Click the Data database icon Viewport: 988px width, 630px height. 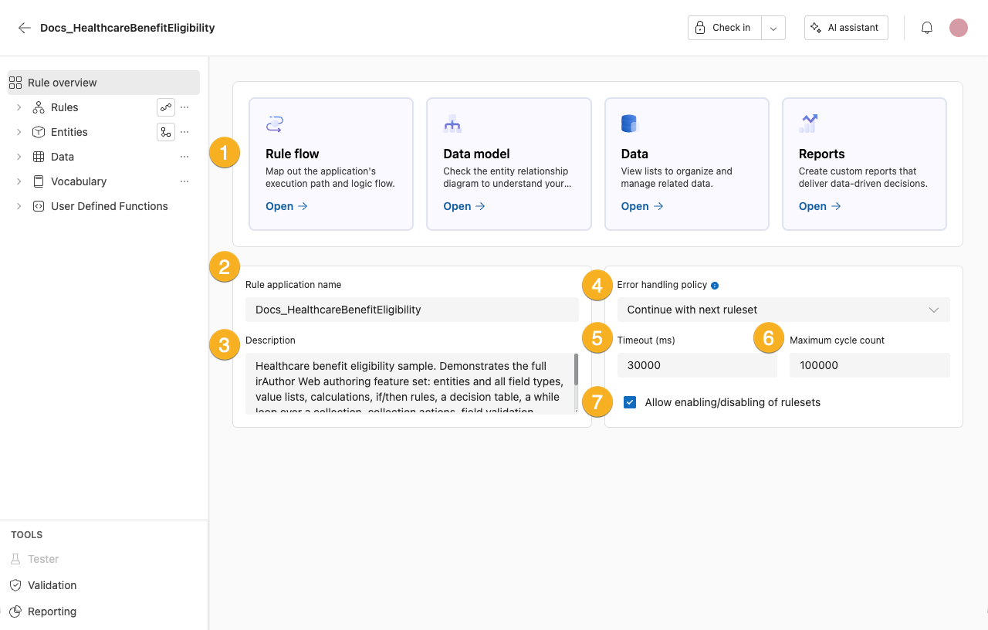coord(630,124)
